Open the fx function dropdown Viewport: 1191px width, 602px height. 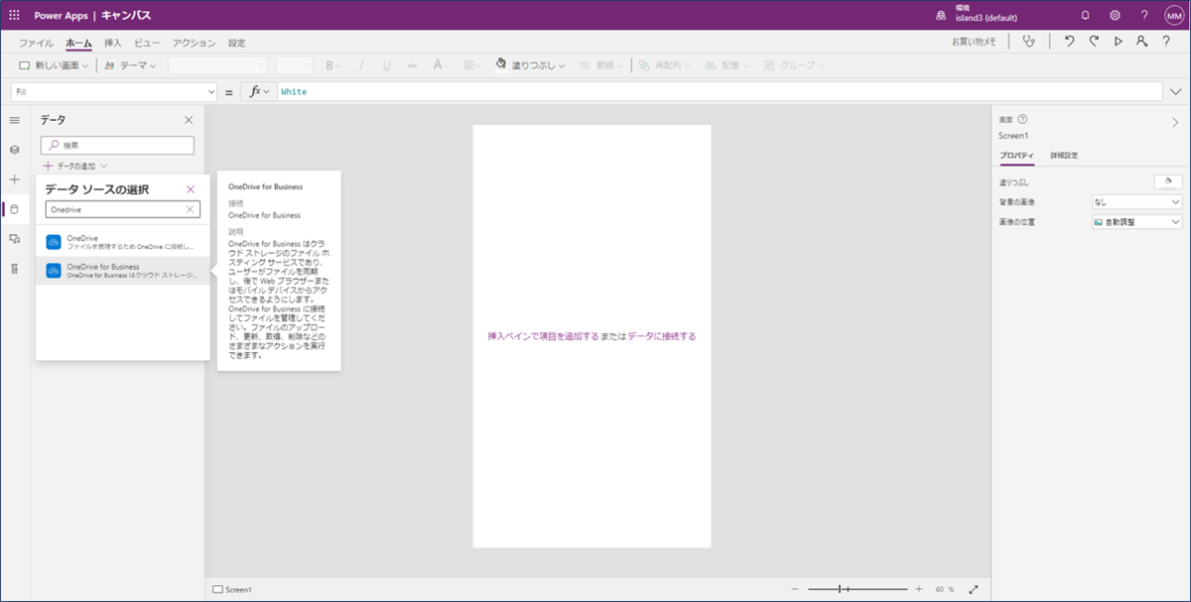[260, 91]
